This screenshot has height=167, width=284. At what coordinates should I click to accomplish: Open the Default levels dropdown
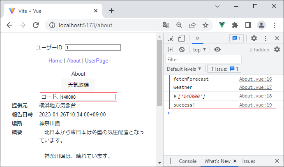(184, 69)
